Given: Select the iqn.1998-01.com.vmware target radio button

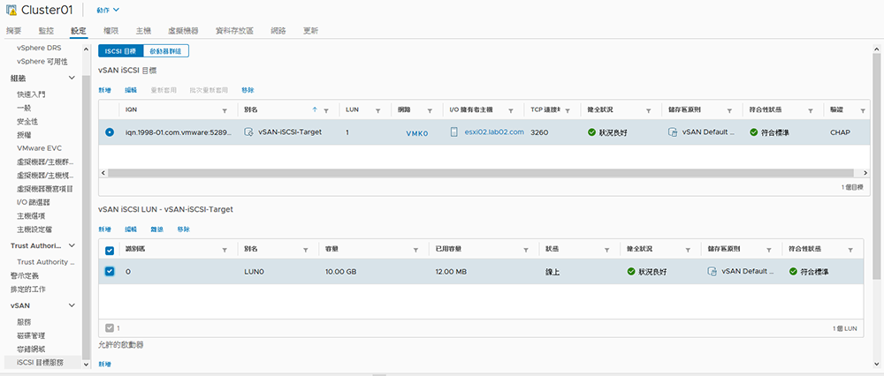Looking at the screenshot, I should tap(110, 132).
